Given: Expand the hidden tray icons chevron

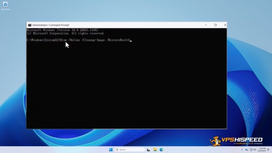Looking at the screenshot, I should pyautogui.click(x=242, y=149).
